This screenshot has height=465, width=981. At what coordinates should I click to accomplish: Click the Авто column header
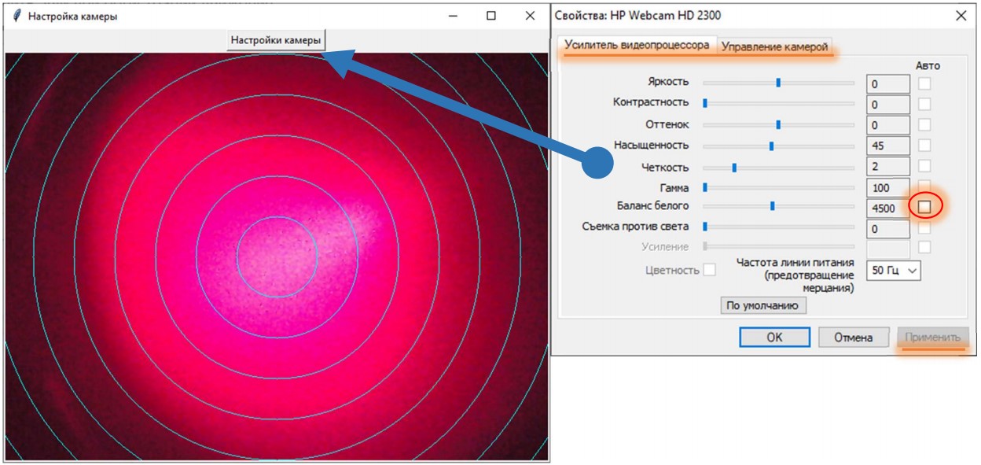click(928, 65)
